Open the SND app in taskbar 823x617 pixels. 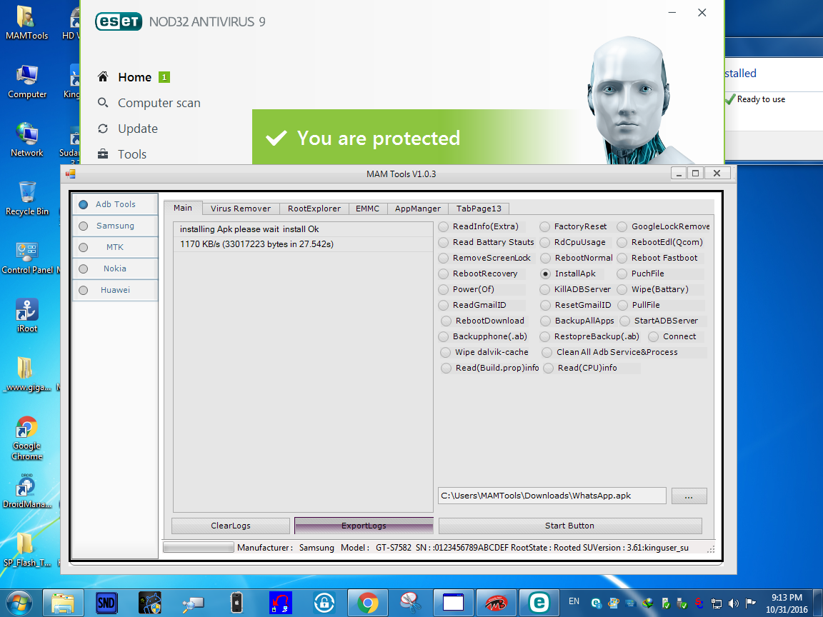[106, 603]
